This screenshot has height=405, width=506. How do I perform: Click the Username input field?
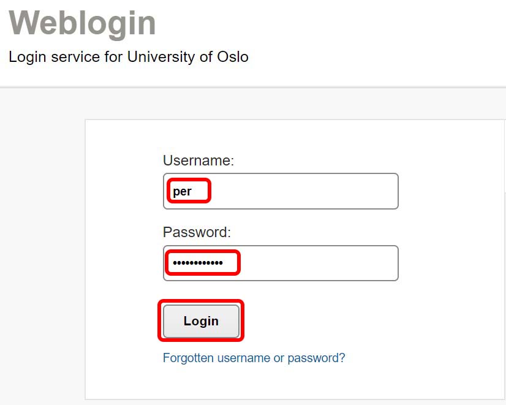tap(280, 191)
